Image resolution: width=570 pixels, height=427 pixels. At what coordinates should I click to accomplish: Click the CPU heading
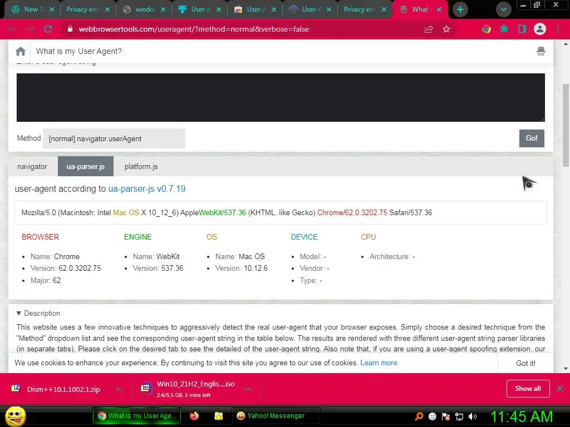(368, 237)
